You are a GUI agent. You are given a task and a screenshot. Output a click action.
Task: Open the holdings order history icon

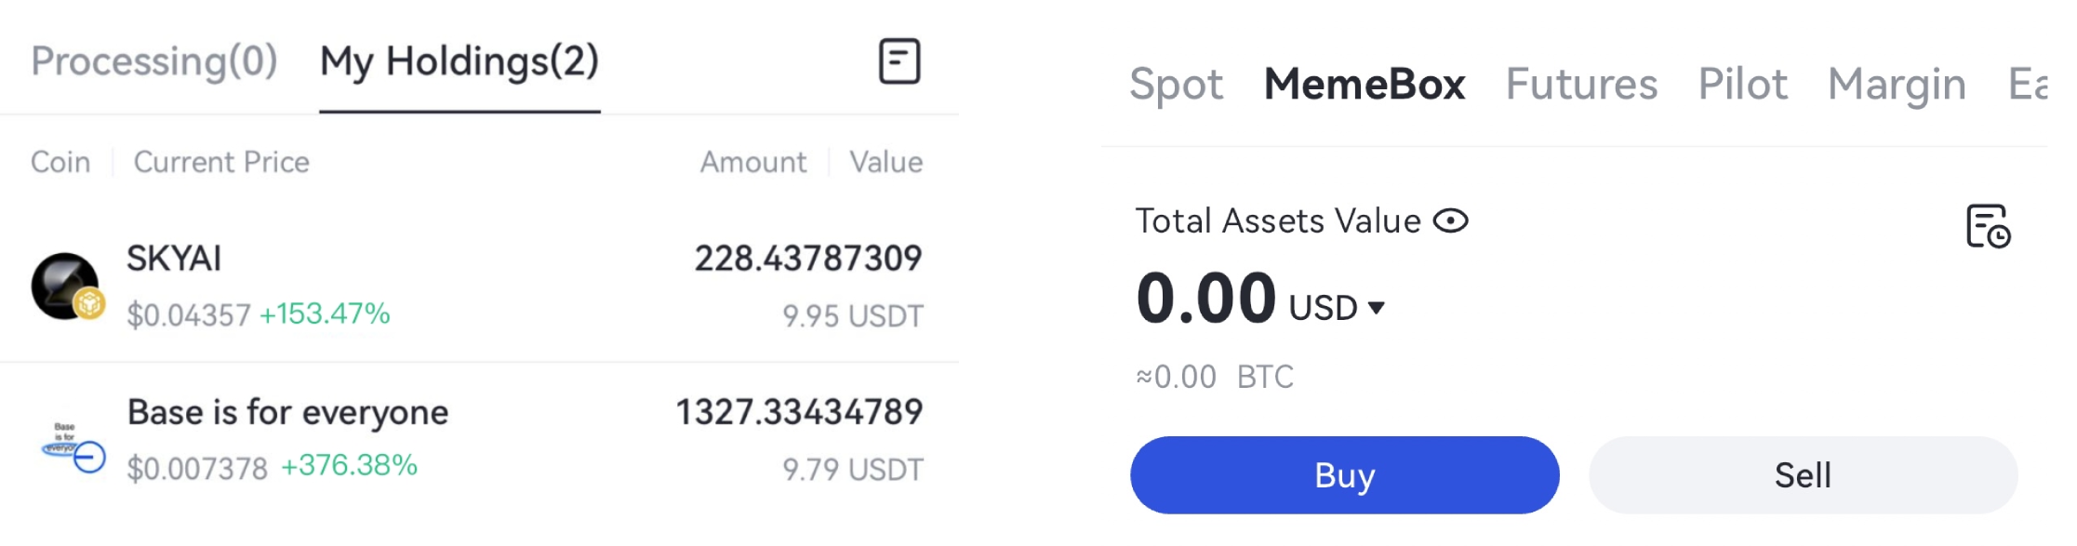pos(899,61)
